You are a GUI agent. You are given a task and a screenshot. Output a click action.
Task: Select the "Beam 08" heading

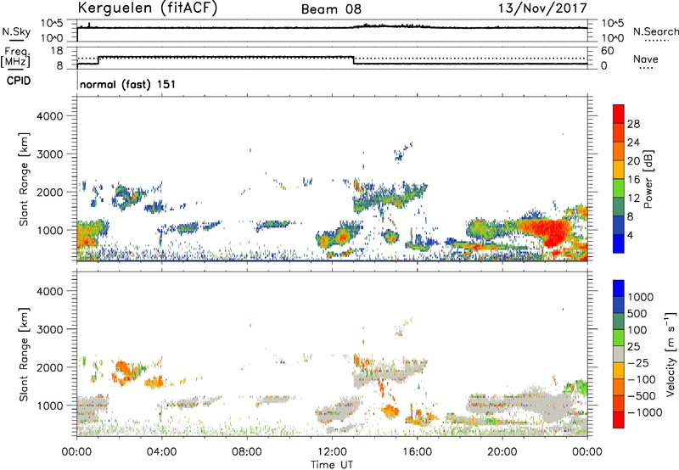coord(331,9)
